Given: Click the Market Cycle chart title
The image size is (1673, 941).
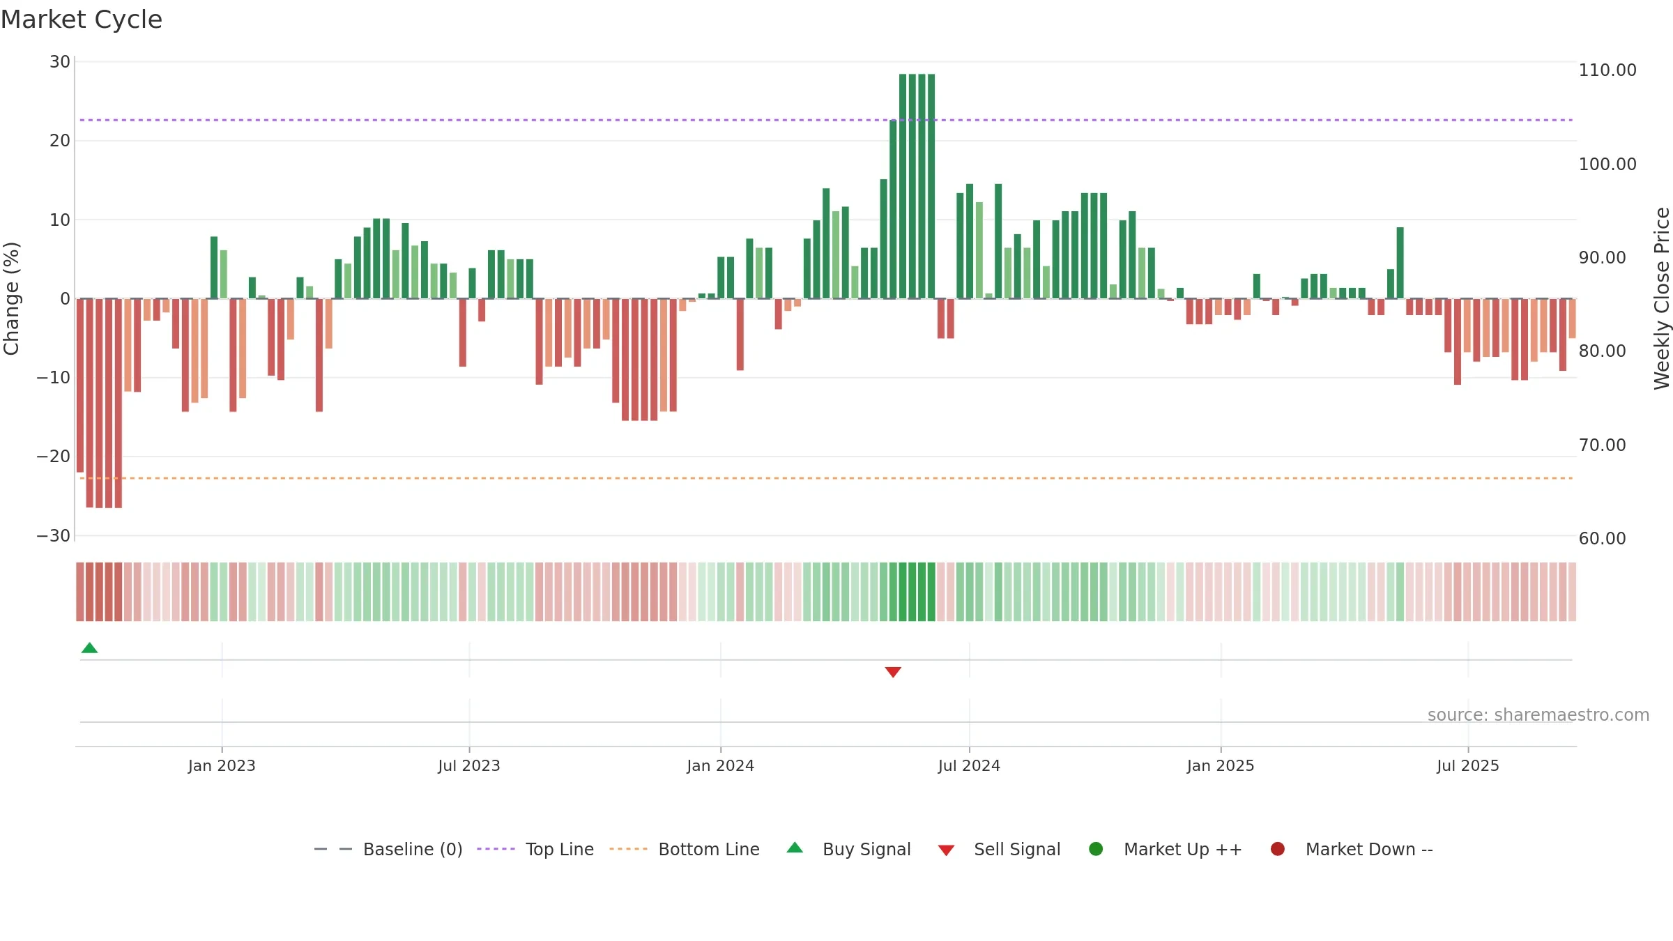Looking at the screenshot, I should (82, 20).
